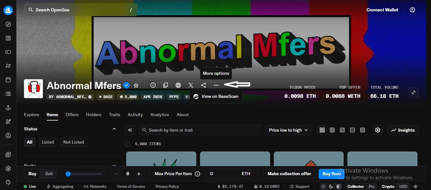Select the light theme sun icon

click(x=324, y=186)
